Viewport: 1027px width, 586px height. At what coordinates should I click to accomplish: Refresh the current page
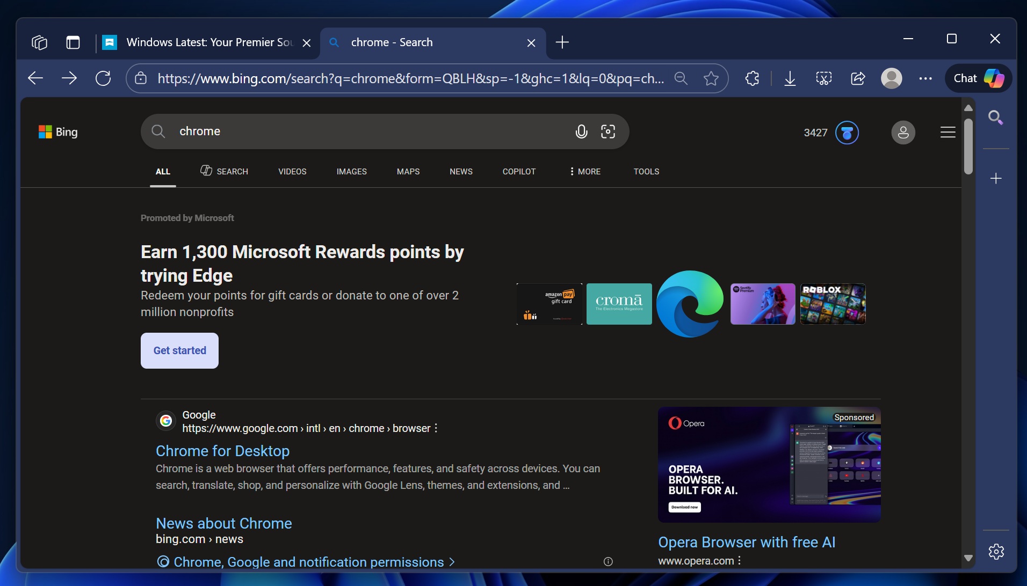(103, 78)
